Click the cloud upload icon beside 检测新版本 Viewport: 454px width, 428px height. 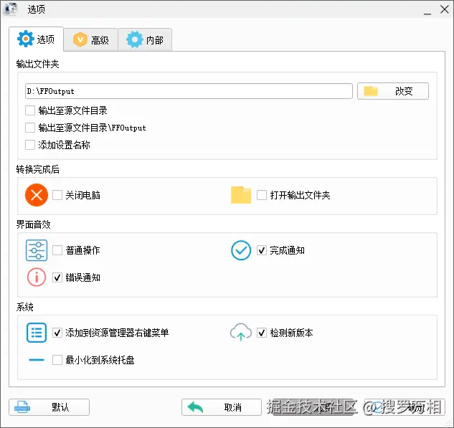[241, 333]
